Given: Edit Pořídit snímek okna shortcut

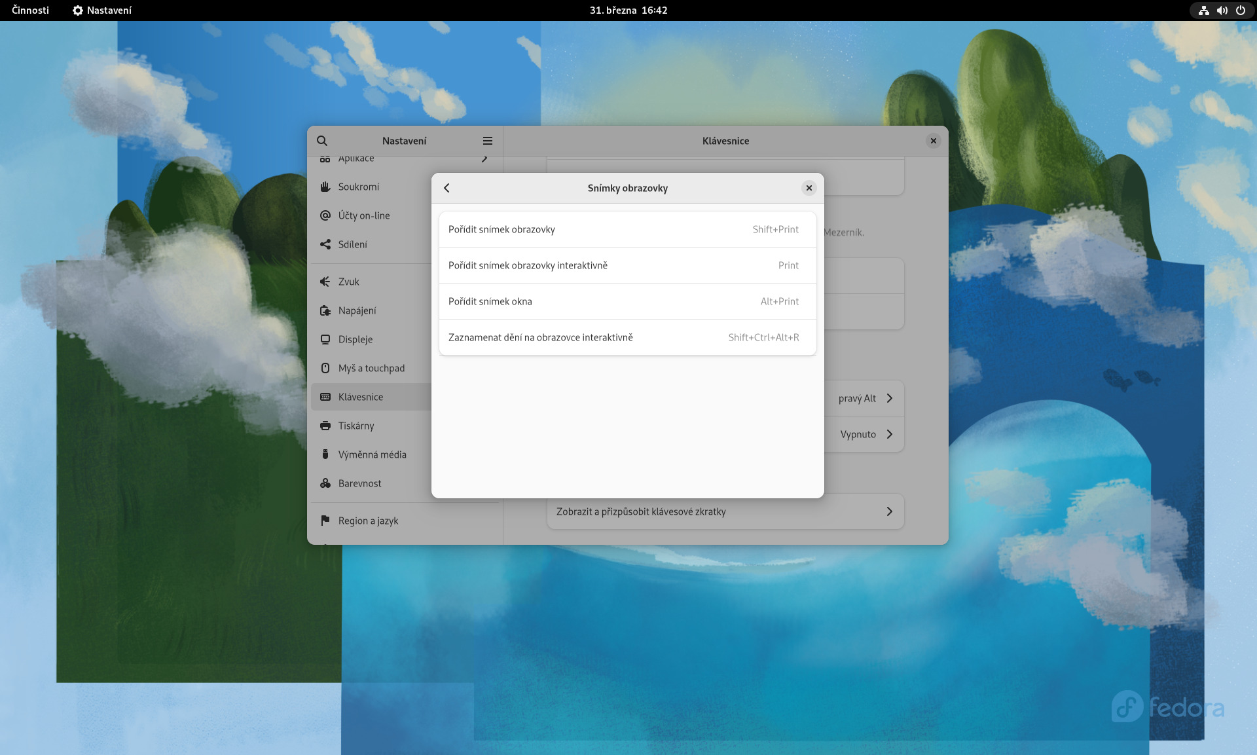Looking at the screenshot, I should [x=627, y=301].
